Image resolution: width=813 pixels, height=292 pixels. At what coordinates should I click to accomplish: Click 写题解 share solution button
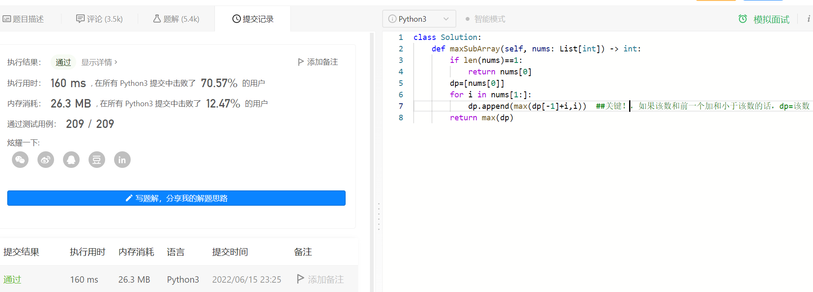[x=176, y=198]
